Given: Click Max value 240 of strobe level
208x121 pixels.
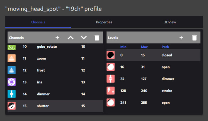Looking at the screenshot, I should point(144,91).
